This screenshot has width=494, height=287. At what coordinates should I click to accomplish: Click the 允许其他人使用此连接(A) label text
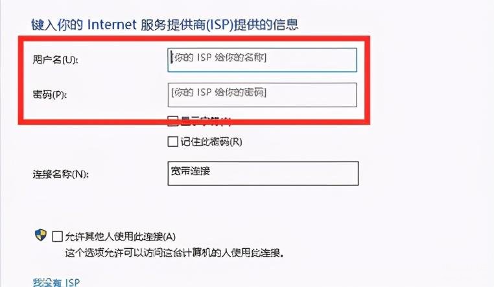(x=121, y=237)
